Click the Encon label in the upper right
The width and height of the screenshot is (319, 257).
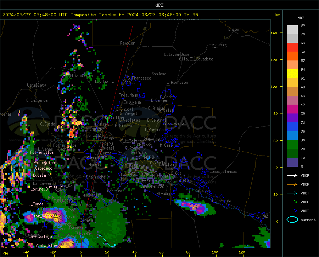click(234, 29)
